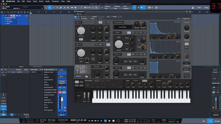
Task: Open the View menu
Action: (63, 1)
